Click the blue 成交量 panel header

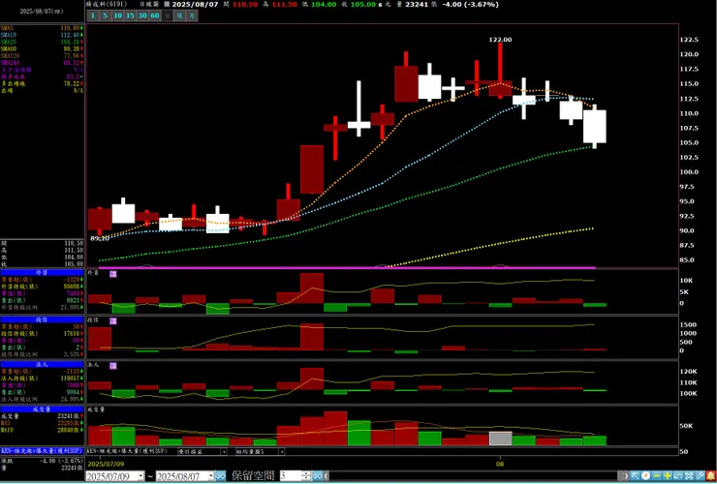(42, 409)
